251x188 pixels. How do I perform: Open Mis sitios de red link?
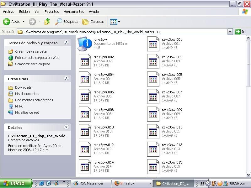27,112
